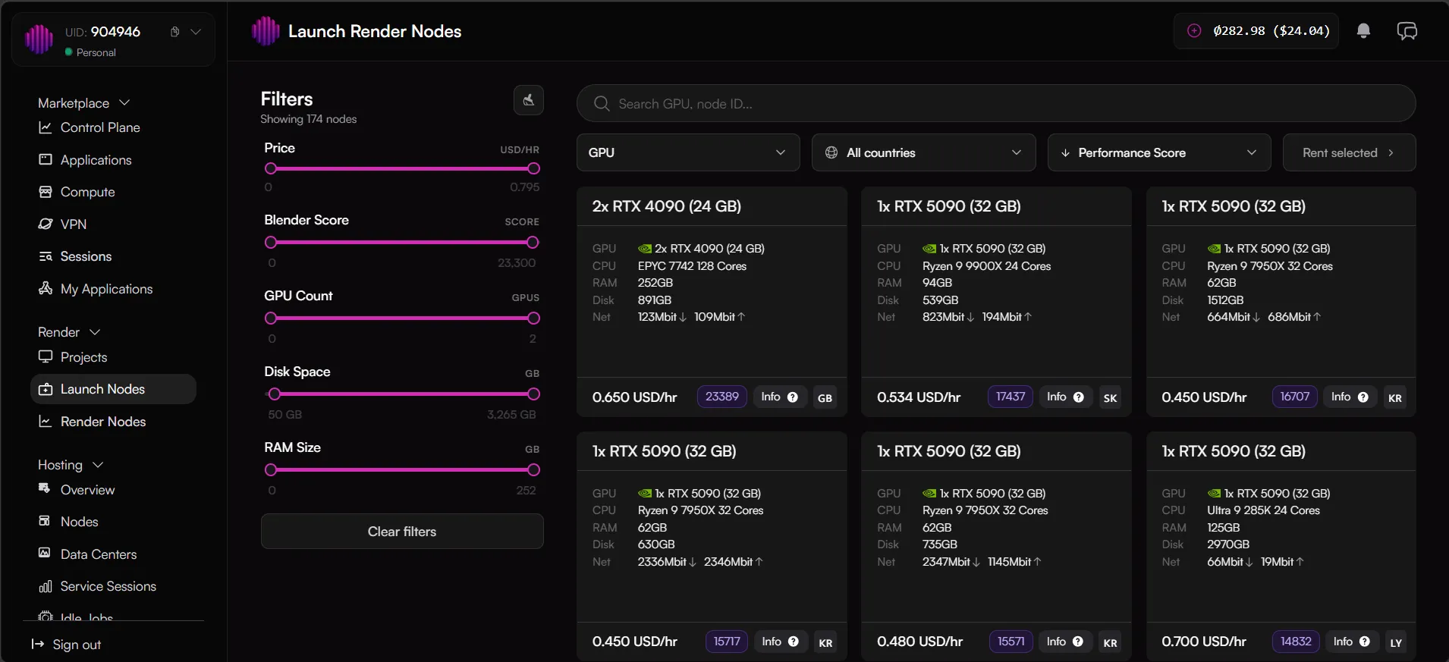Collapse the Marketplace section
Viewport: 1449px width, 662px height.
coord(124,102)
